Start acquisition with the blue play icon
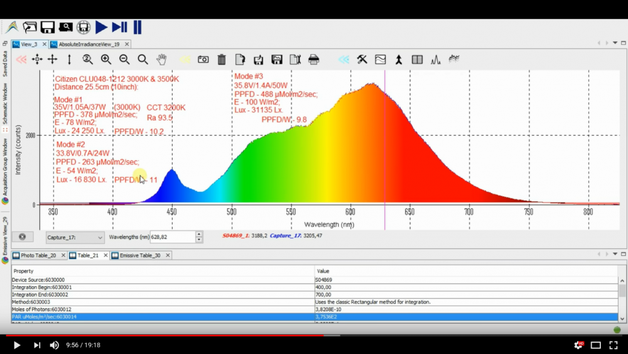The height and width of the screenshot is (354, 628). click(101, 27)
